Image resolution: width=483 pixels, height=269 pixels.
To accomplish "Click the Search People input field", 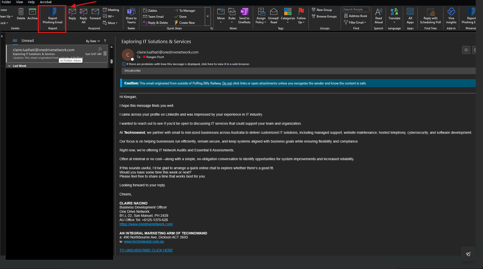I will (x=356, y=9).
